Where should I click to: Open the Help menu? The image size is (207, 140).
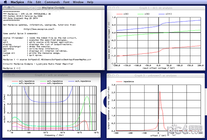pos(90,2)
